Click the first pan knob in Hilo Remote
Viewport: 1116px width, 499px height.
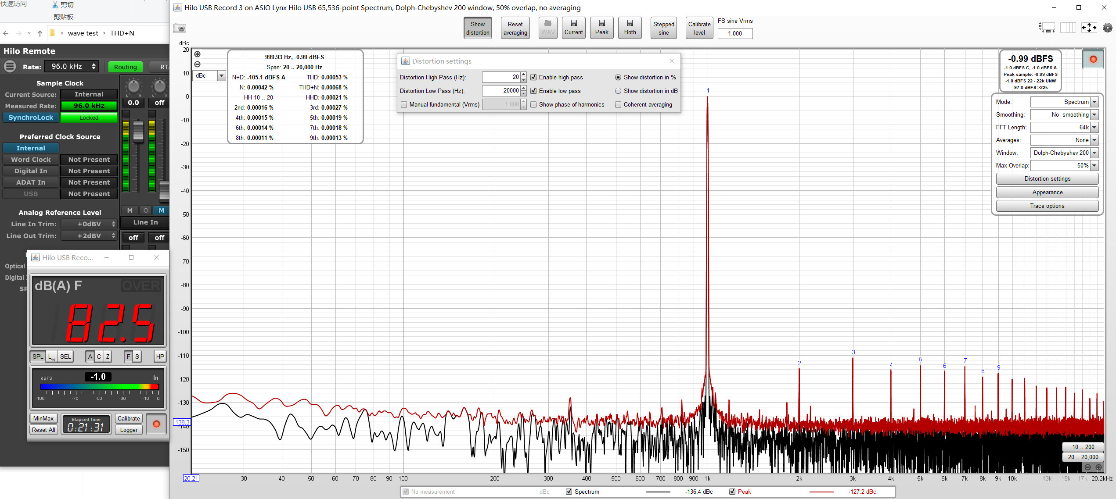[133, 86]
